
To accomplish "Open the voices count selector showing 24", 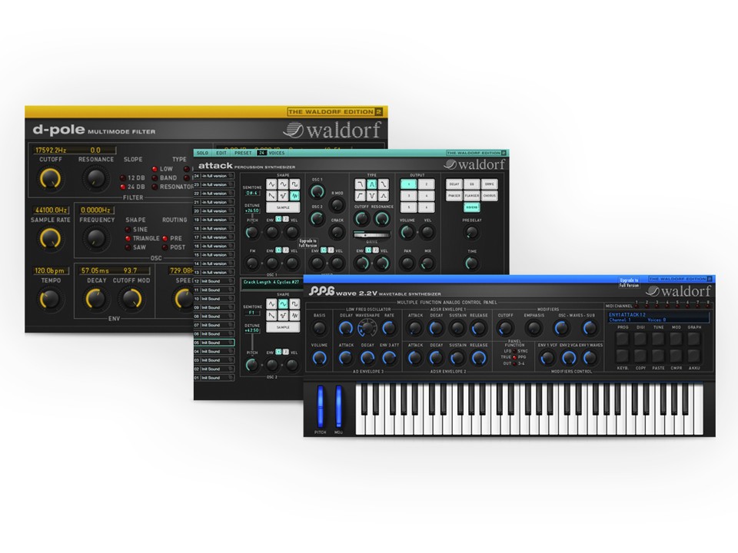I will click(x=261, y=152).
